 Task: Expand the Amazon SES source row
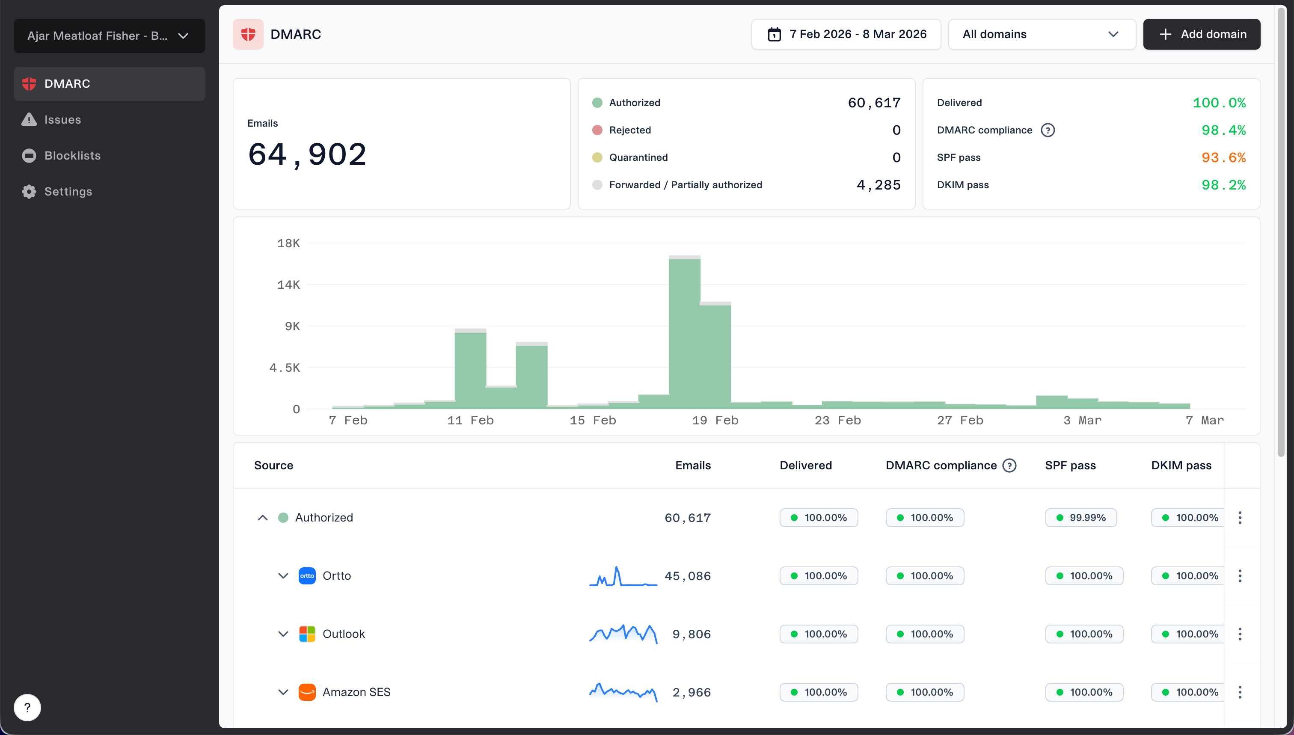283,692
